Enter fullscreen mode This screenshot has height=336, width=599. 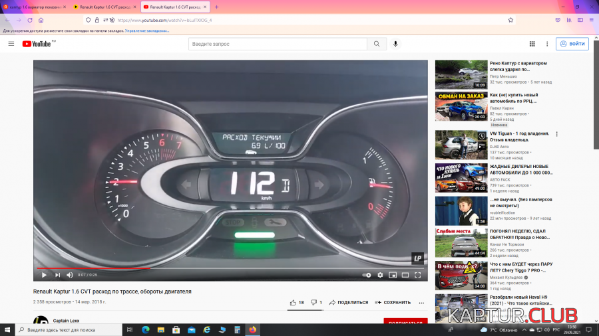click(x=418, y=275)
